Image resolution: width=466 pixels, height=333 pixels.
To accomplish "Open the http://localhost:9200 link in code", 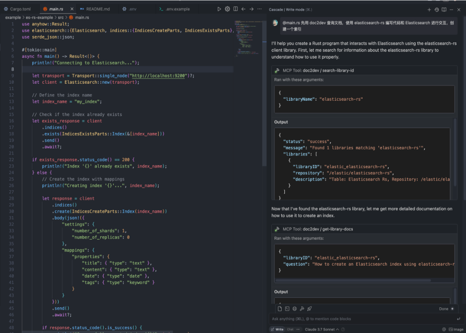I will (159, 76).
